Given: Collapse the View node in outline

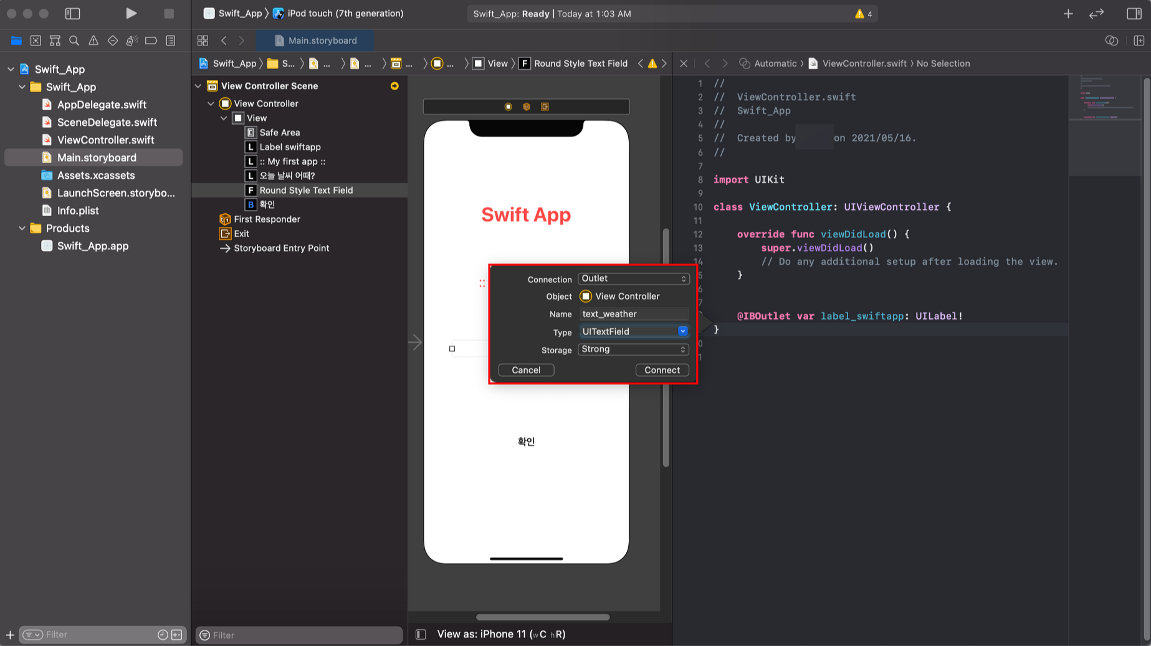Looking at the screenshot, I should [x=224, y=118].
